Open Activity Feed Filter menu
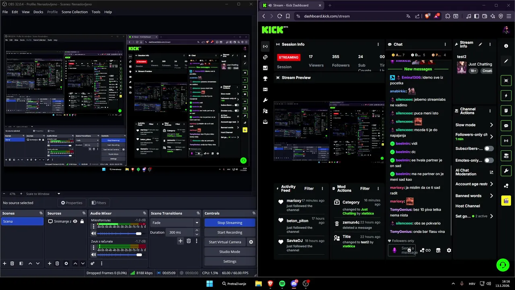 point(309,188)
